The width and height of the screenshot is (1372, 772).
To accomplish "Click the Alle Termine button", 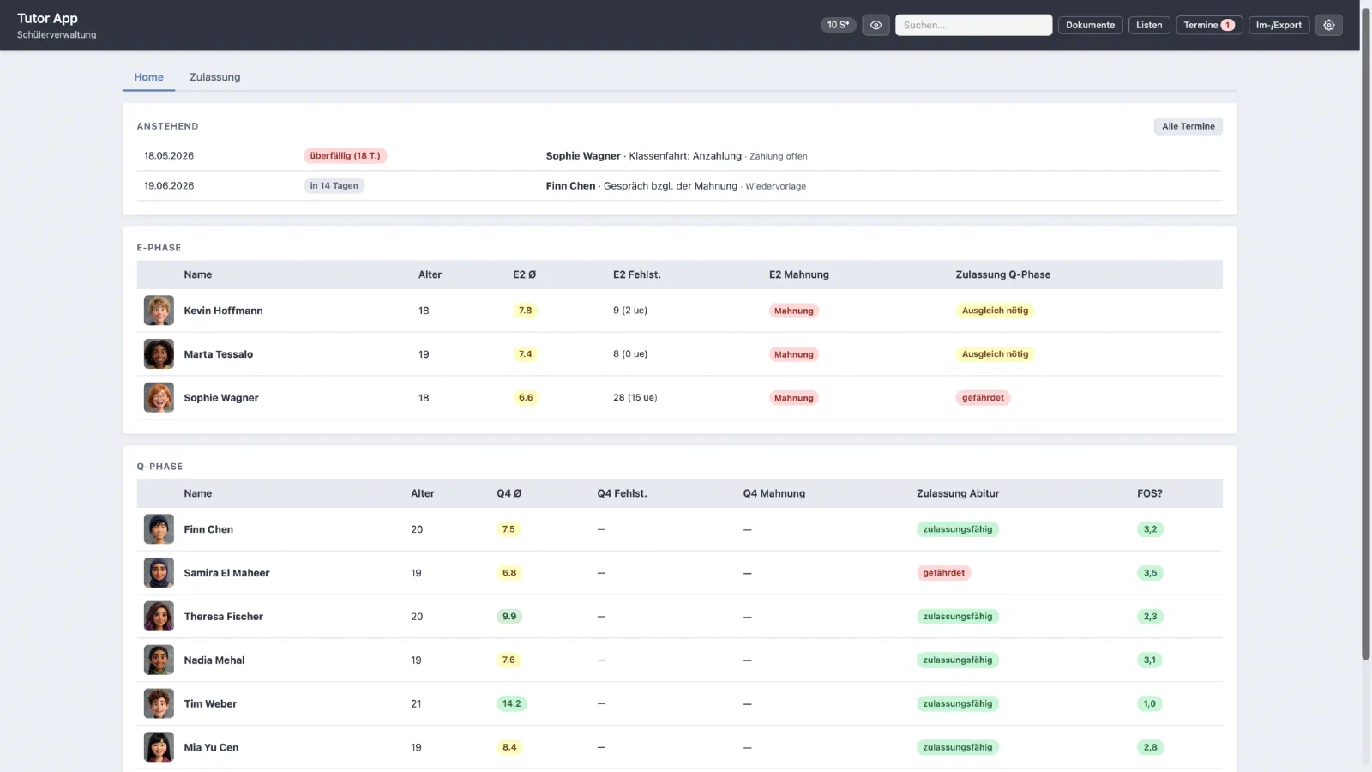I will click(1188, 126).
